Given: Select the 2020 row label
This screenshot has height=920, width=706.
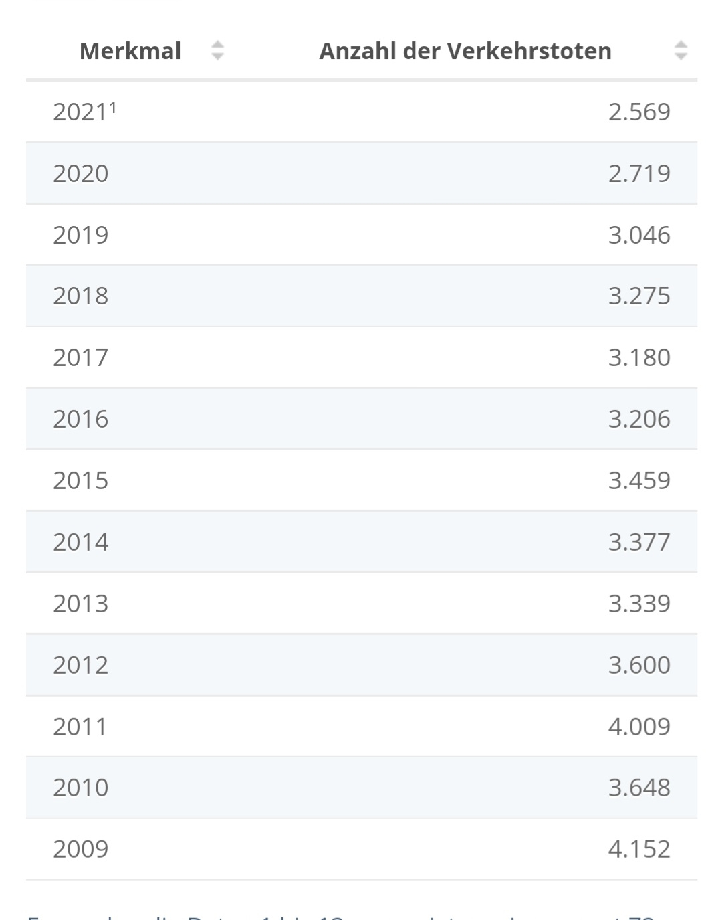Looking at the screenshot, I should tap(81, 173).
